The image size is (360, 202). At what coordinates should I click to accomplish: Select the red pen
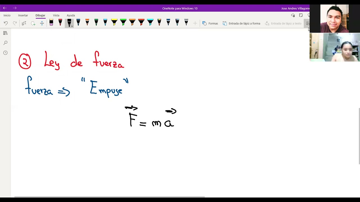pos(60,23)
